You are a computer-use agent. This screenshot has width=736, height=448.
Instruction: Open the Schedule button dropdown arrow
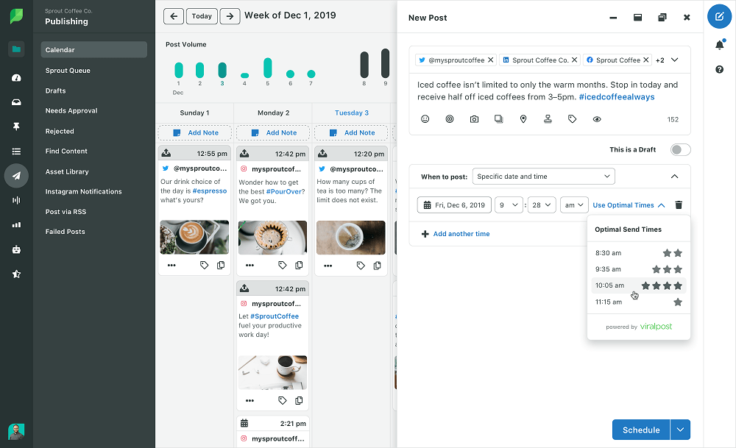(680, 430)
